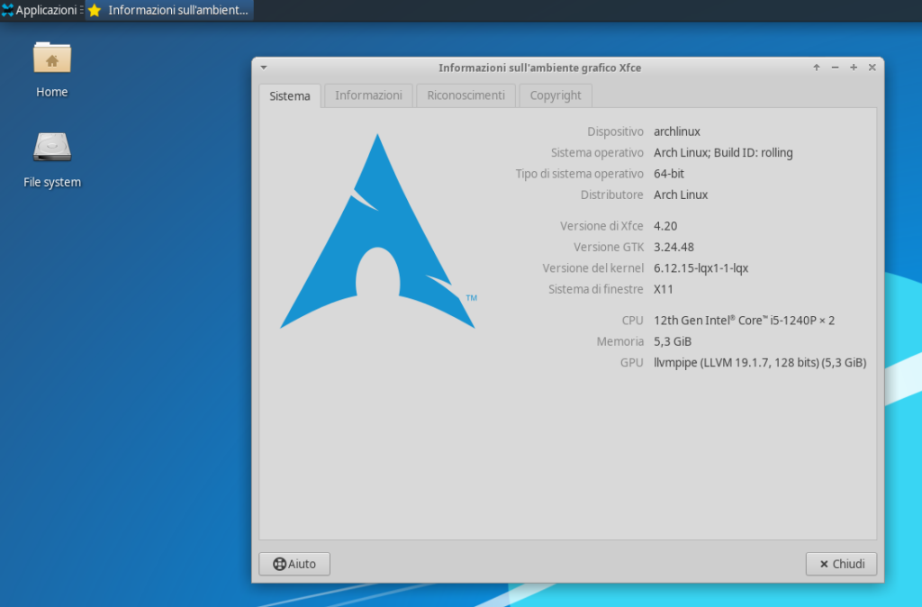Image resolution: width=922 pixels, height=607 pixels.
Task: Click the Aiuto button
Action: click(294, 564)
